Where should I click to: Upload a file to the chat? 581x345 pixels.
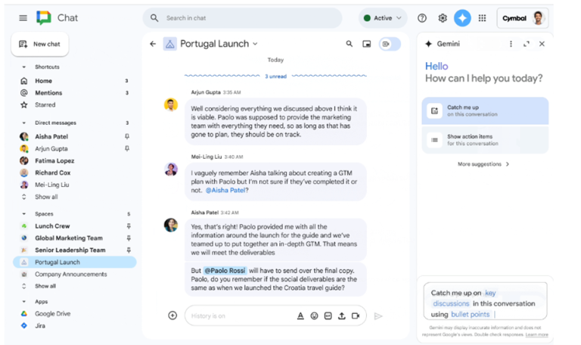tap(342, 315)
